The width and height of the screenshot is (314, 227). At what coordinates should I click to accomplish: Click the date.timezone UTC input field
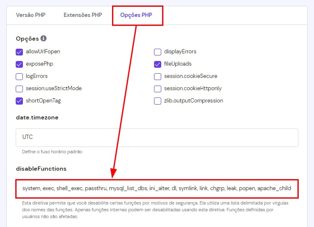tap(157, 138)
